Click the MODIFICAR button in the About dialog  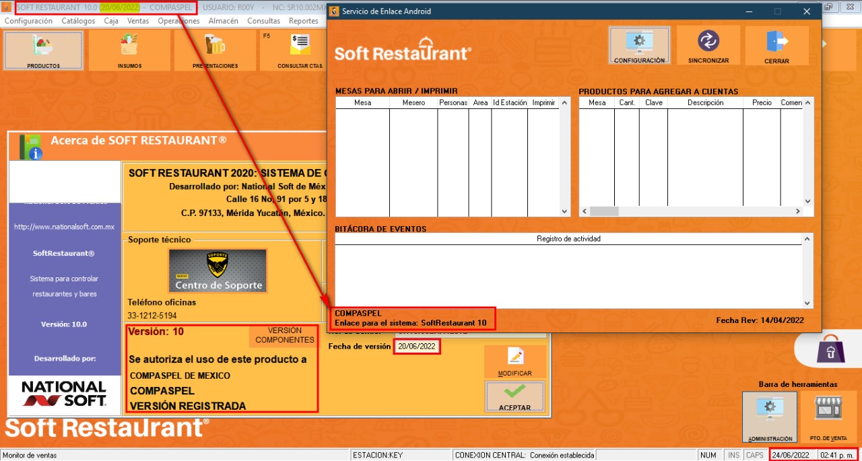tap(515, 362)
